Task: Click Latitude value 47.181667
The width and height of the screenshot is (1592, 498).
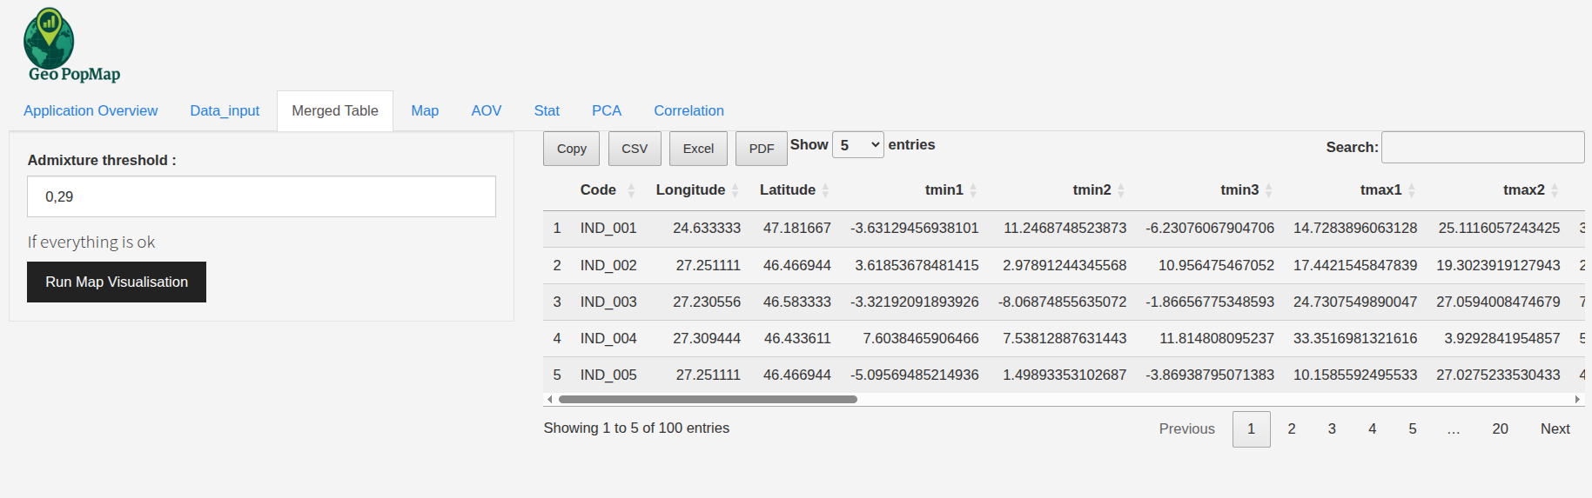Action: click(797, 229)
